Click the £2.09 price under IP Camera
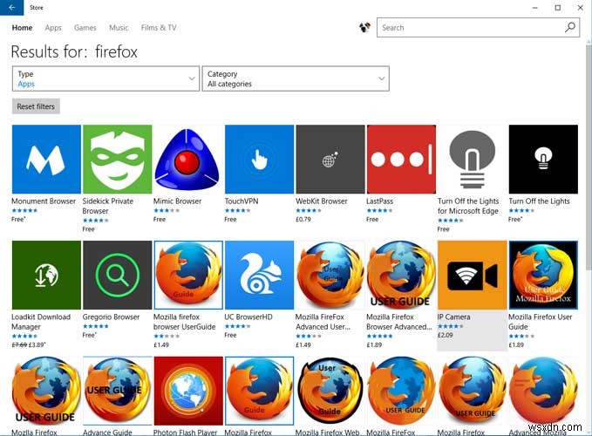Image resolution: width=592 pixels, height=436 pixels. click(446, 335)
